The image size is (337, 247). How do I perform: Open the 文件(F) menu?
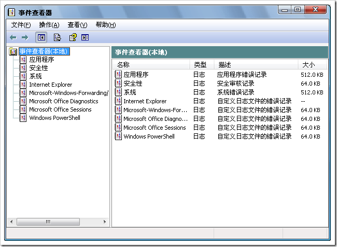[21, 25]
